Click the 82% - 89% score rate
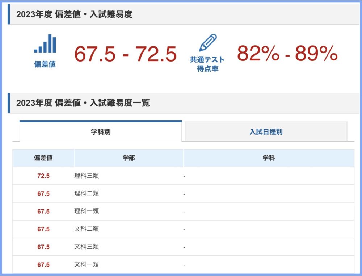 coord(287,54)
